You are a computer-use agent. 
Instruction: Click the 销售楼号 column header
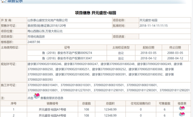tap(52, 103)
